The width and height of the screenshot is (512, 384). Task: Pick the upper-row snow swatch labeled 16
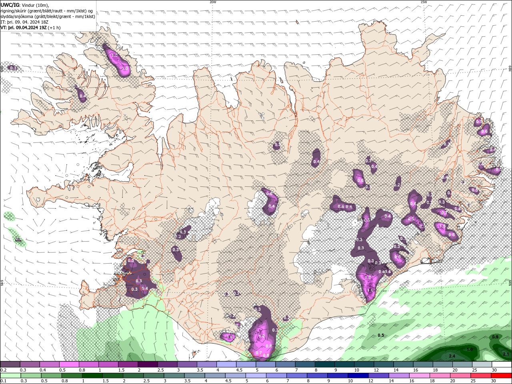point(423,364)
